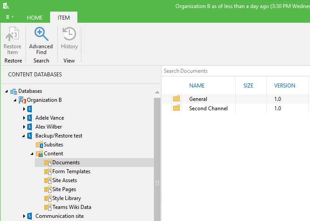Viewport: 310px width, 221px height.
Task: Click the Form Templates library icon
Action: click(x=48, y=171)
